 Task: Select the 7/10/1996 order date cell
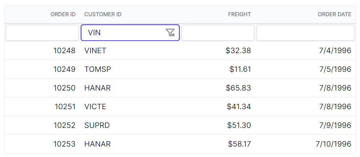pos(333,144)
